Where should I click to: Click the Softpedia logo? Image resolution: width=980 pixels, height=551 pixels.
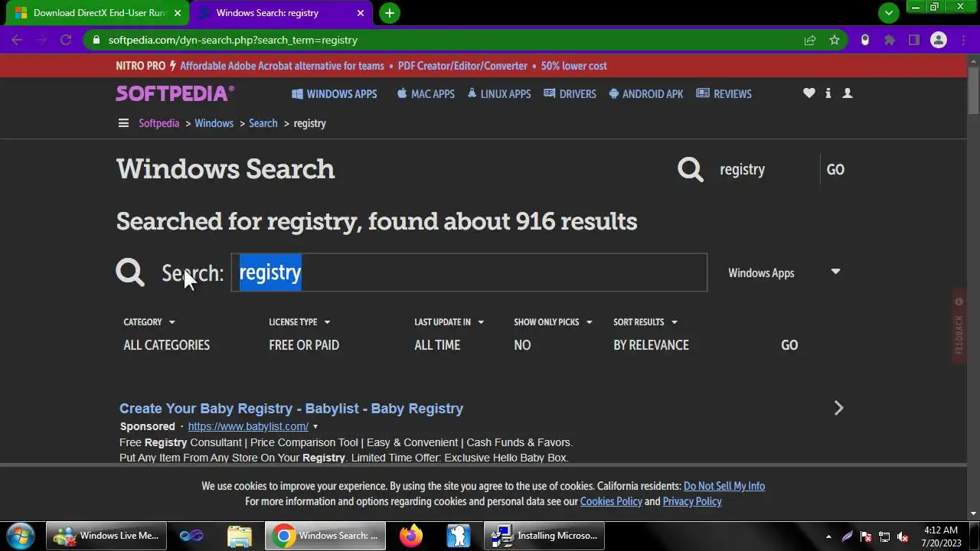coord(175,93)
